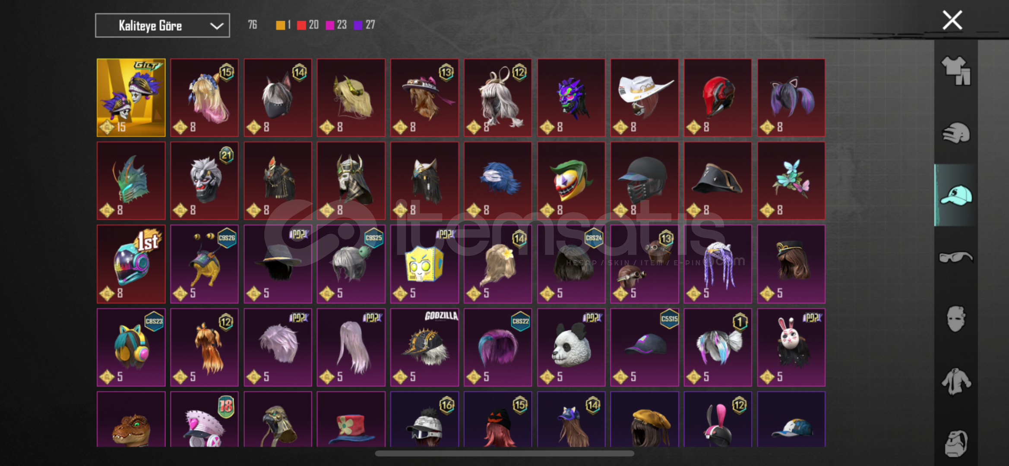The height and width of the screenshot is (466, 1009).
Task: Open the sunglasses category icon
Action: point(956,257)
